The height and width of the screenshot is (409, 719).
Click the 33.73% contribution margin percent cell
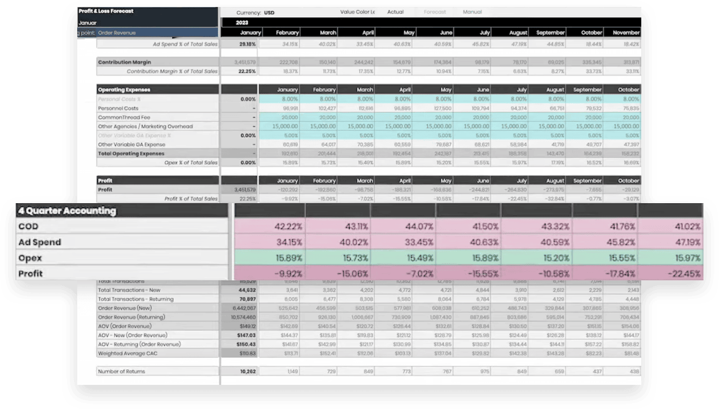point(584,71)
